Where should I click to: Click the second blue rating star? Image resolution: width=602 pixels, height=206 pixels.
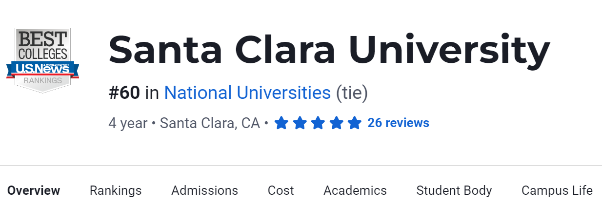click(300, 123)
